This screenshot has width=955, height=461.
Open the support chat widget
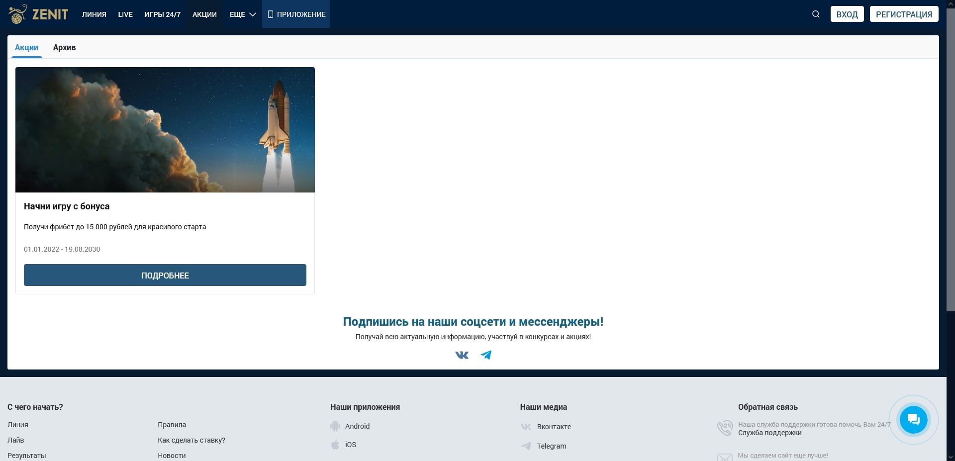point(913,419)
